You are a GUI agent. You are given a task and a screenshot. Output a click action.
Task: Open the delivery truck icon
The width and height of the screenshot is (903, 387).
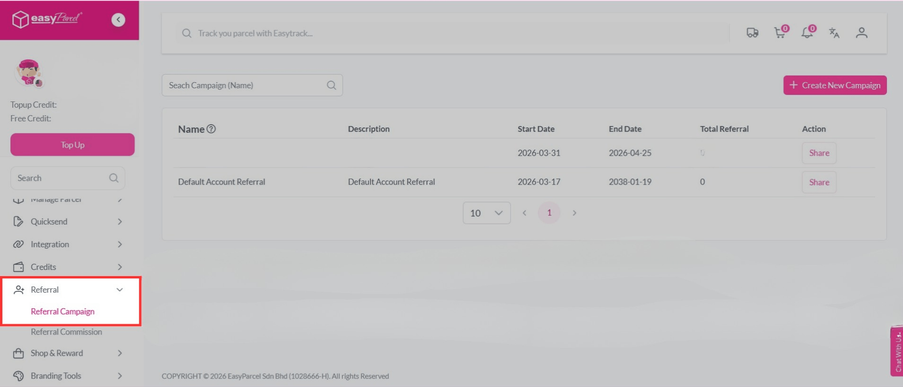(752, 33)
